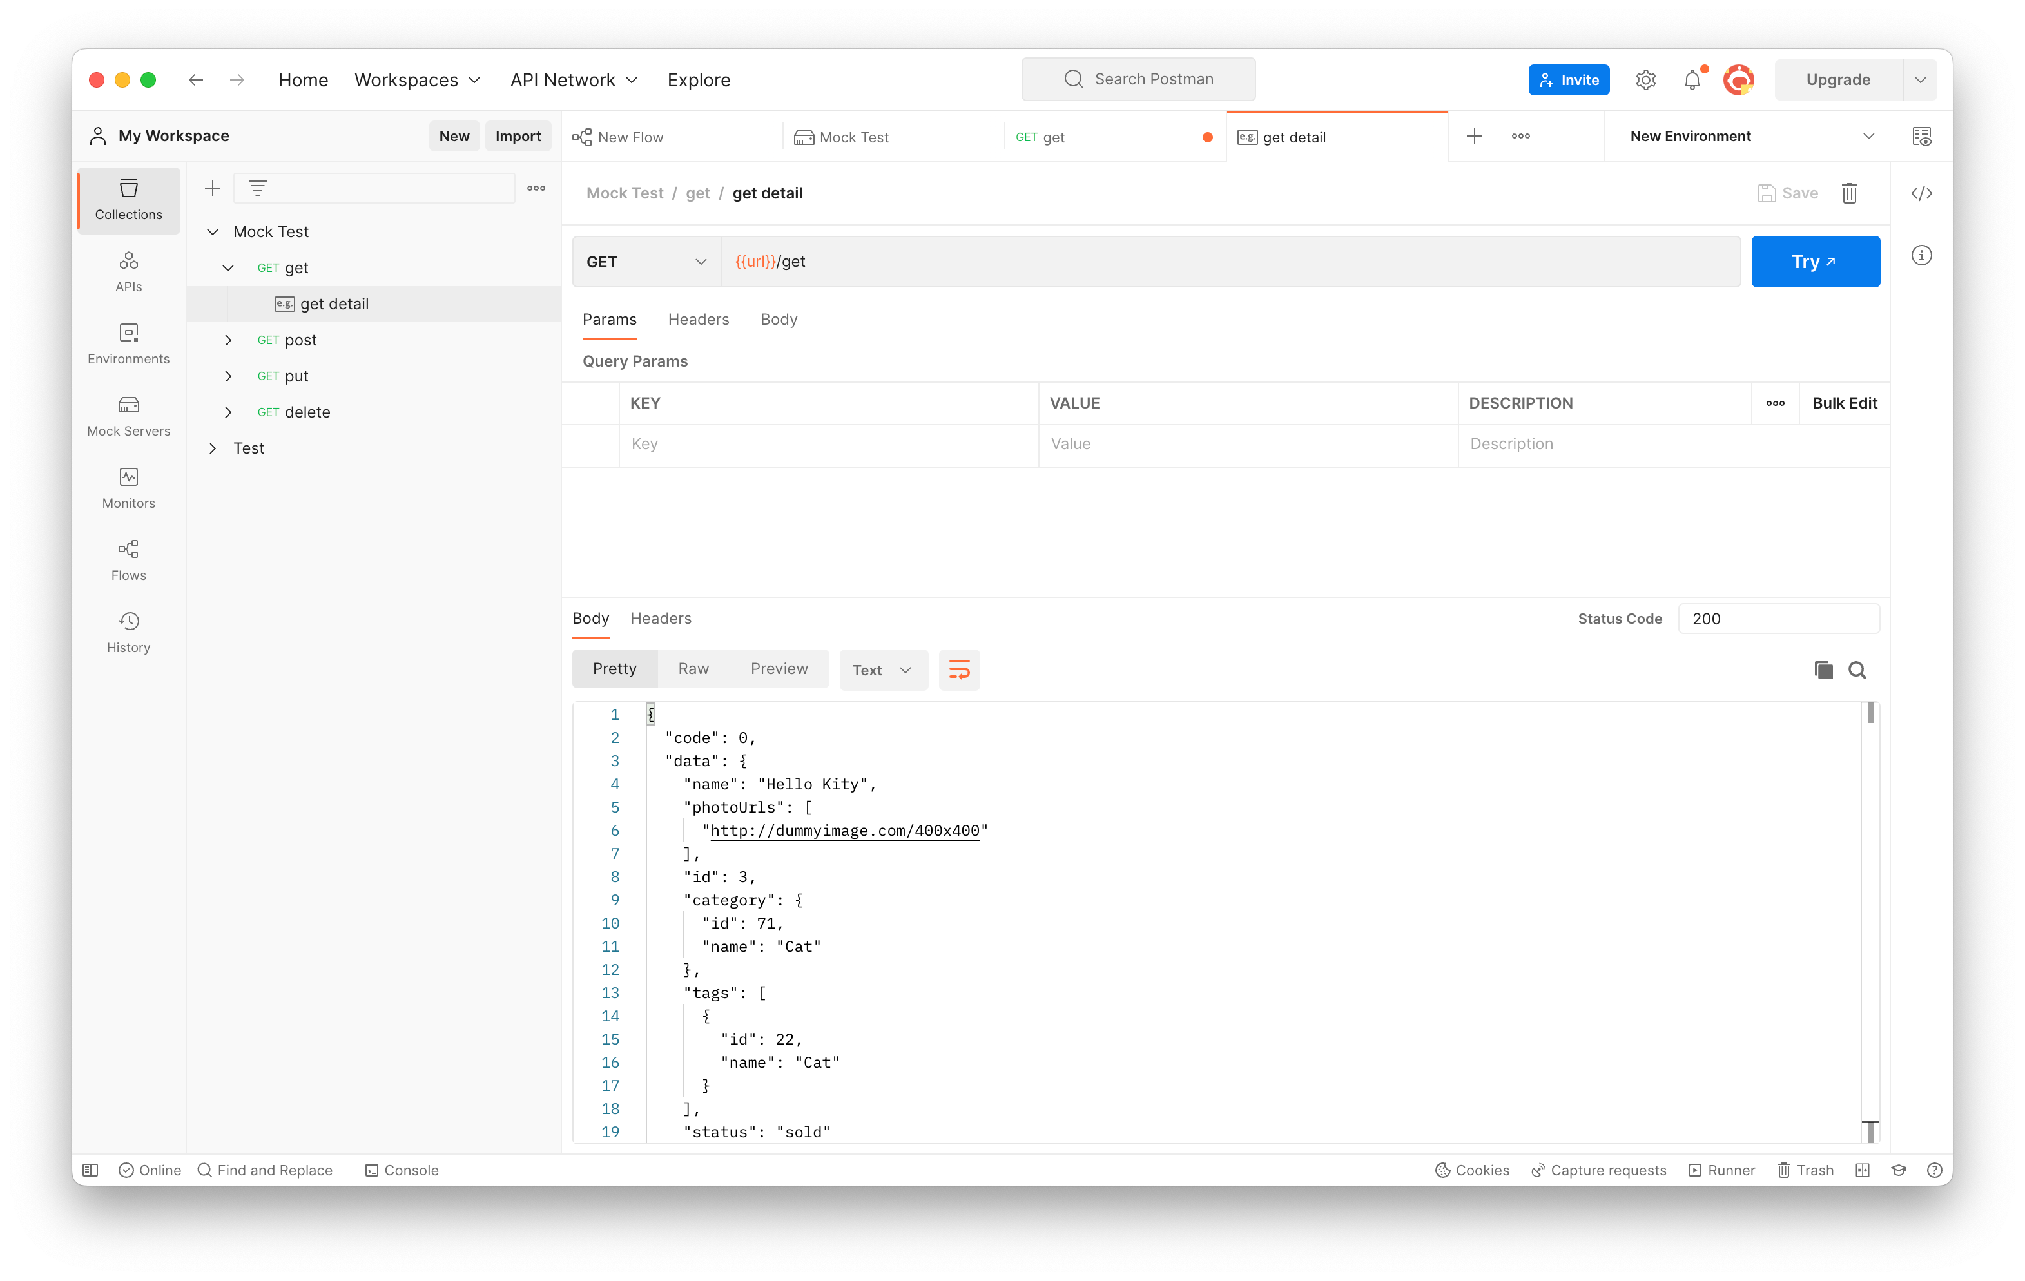Toggle line wrap in the response viewer
The height and width of the screenshot is (1281, 2025).
(x=958, y=670)
